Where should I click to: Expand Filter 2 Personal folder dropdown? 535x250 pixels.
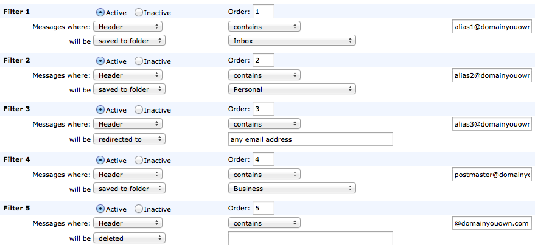[292, 89]
